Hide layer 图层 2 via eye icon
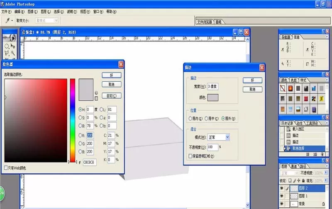 coord(282,188)
